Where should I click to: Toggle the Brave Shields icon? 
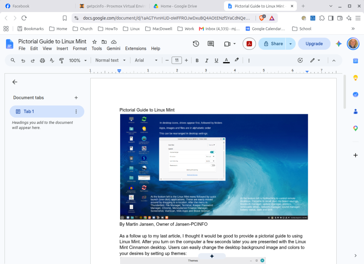[262, 18]
